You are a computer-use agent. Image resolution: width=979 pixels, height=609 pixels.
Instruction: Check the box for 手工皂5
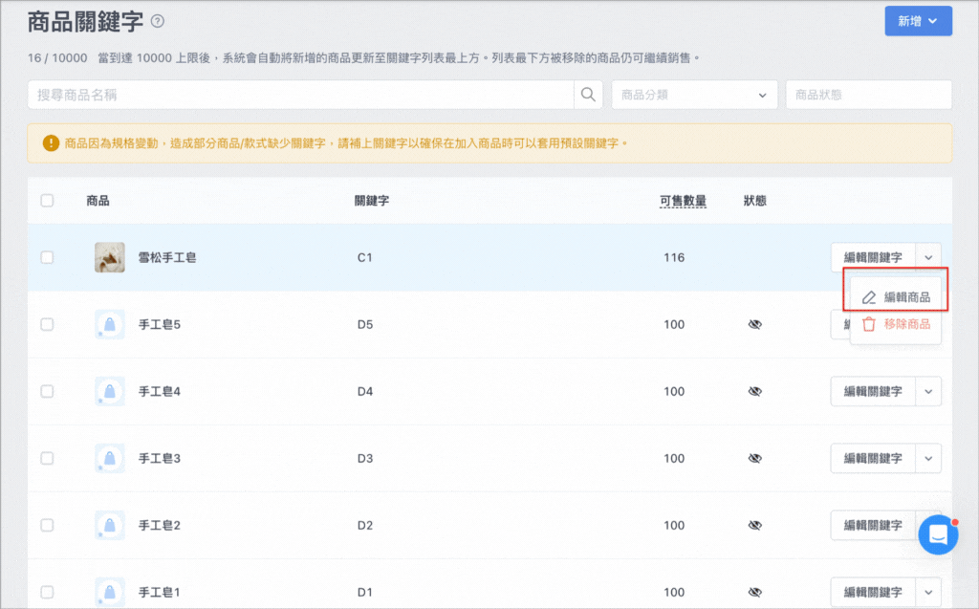point(47,324)
